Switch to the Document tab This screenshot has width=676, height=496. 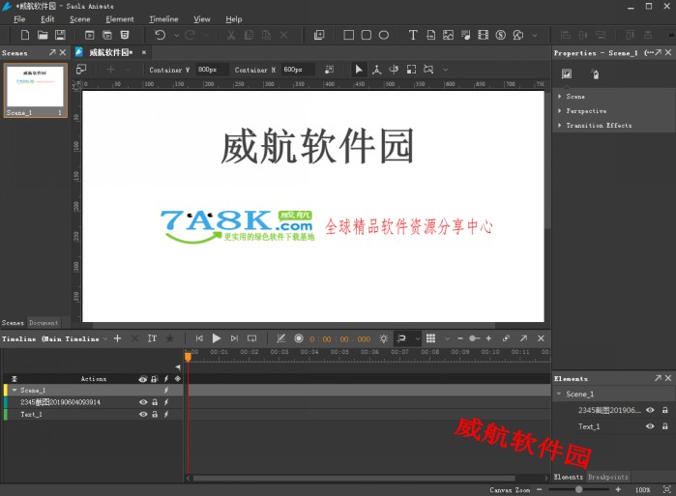point(44,323)
